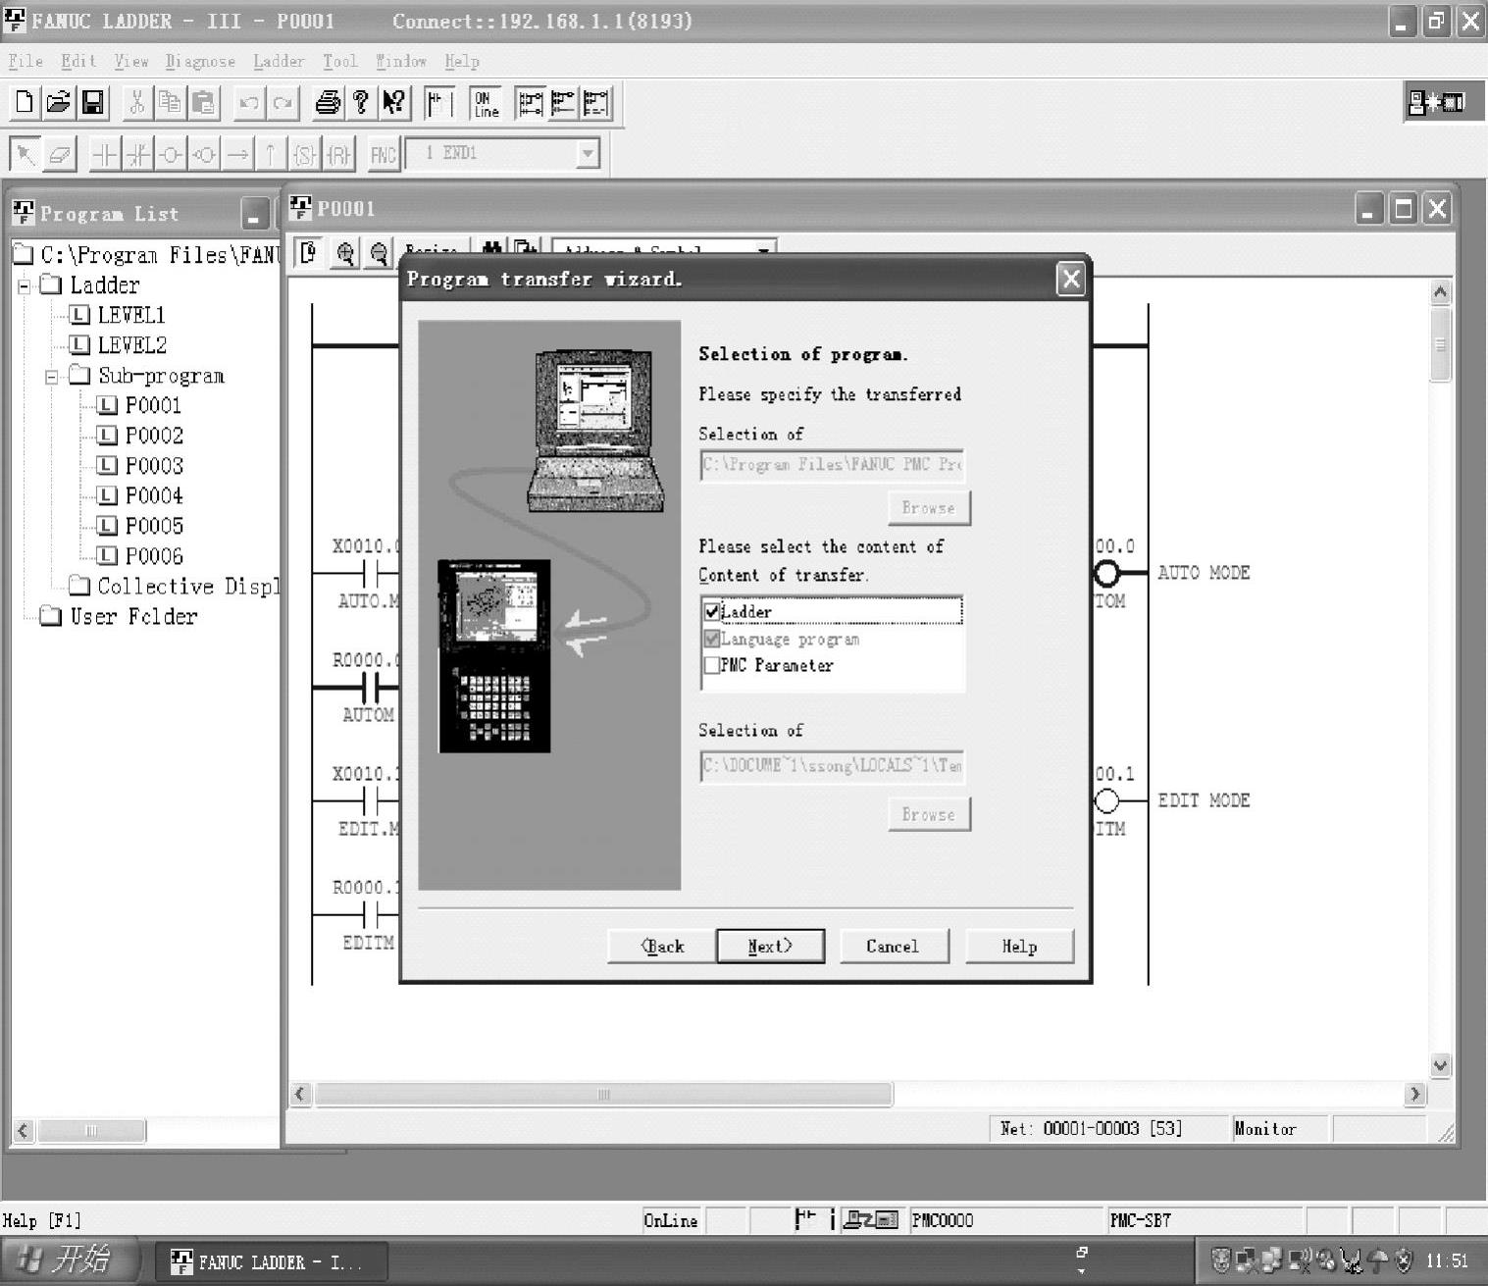1488x1286 pixels.
Task: Open the File menu
Action: (26, 61)
